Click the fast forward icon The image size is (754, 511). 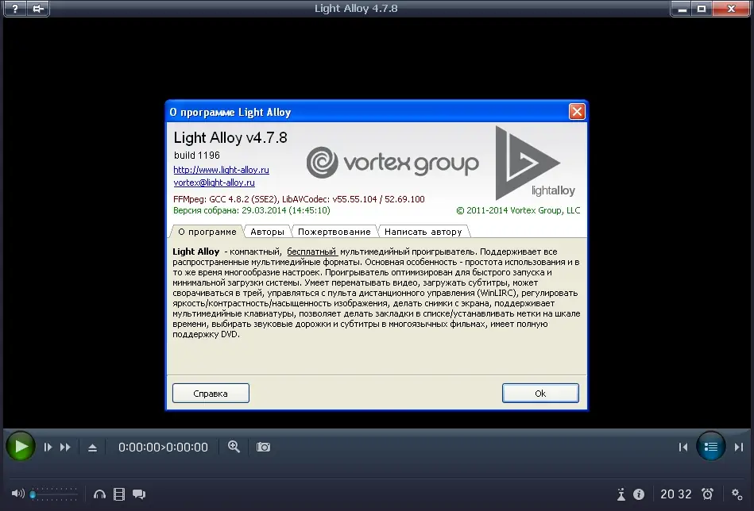coord(65,448)
